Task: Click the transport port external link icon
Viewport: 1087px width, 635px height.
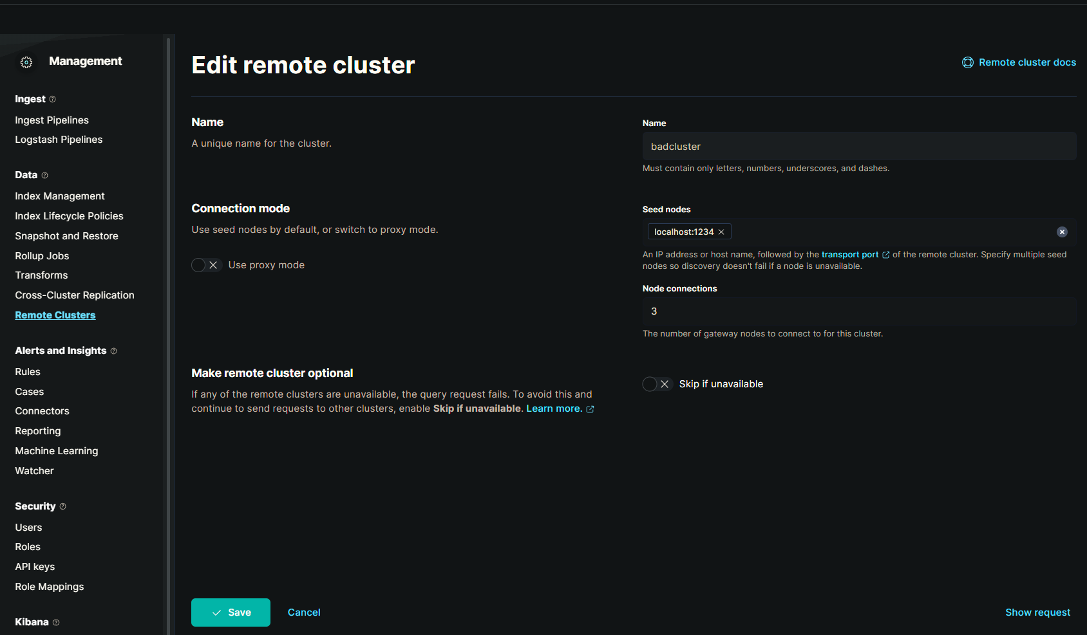Action: (x=887, y=254)
